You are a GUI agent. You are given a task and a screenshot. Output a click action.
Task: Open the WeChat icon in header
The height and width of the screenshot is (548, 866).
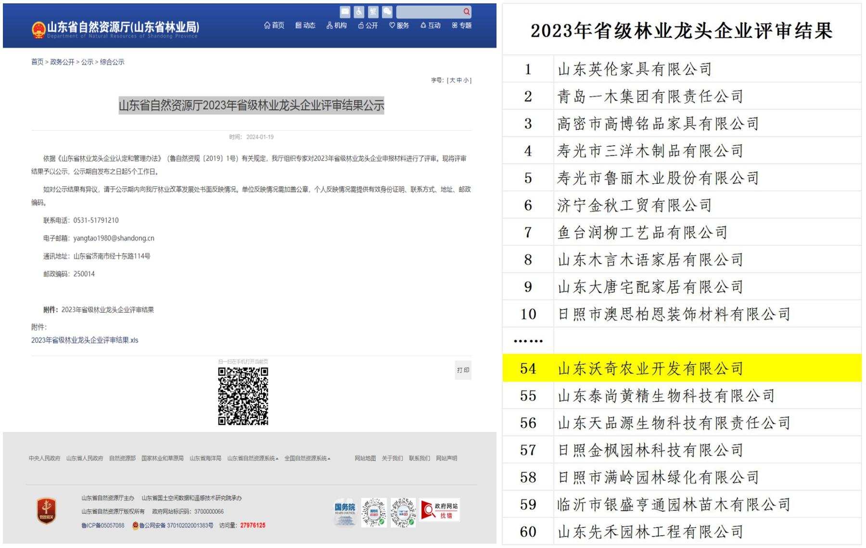pyautogui.click(x=387, y=12)
